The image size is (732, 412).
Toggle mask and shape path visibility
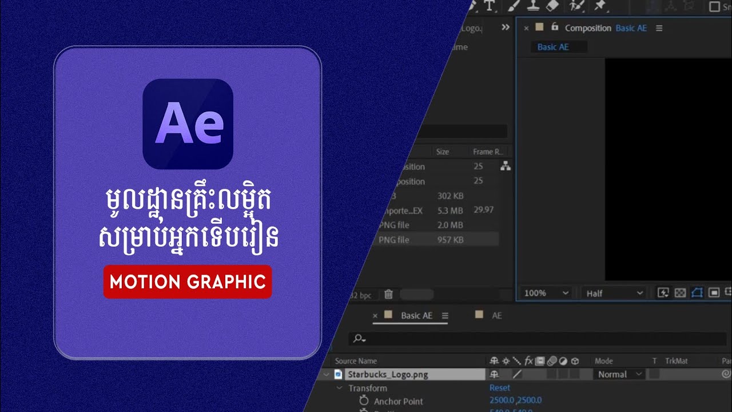697,293
